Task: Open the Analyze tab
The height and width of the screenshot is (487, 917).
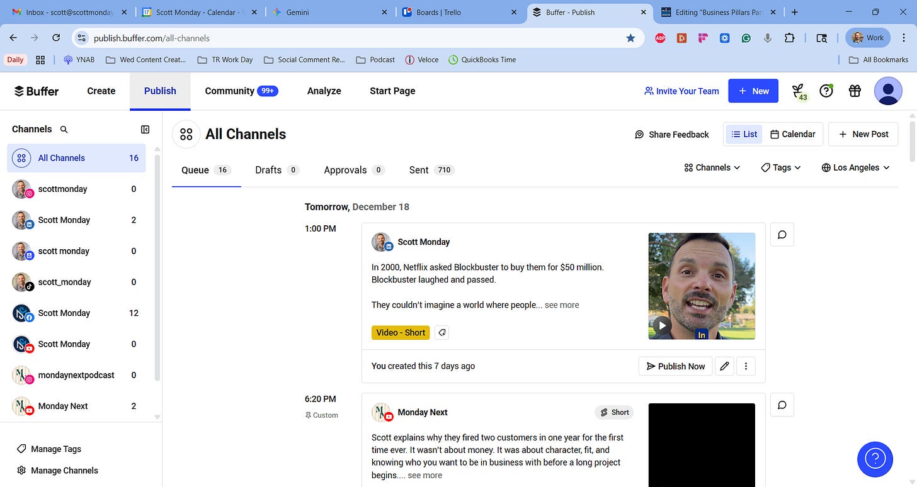Action: pos(324,91)
